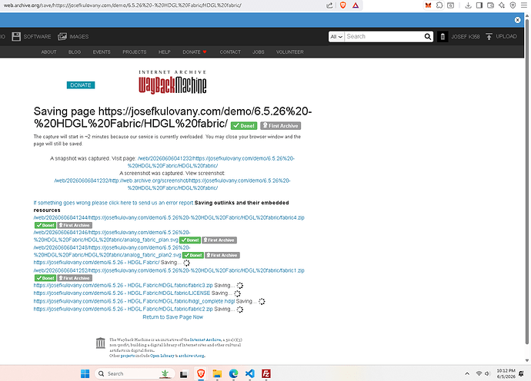
Task: Open the MetaMask fox extension icon
Action: [x=428, y=5]
